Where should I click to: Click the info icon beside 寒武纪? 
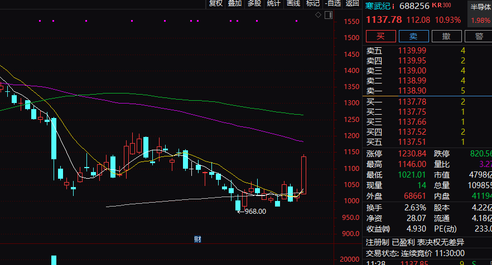click(x=394, y=7)
